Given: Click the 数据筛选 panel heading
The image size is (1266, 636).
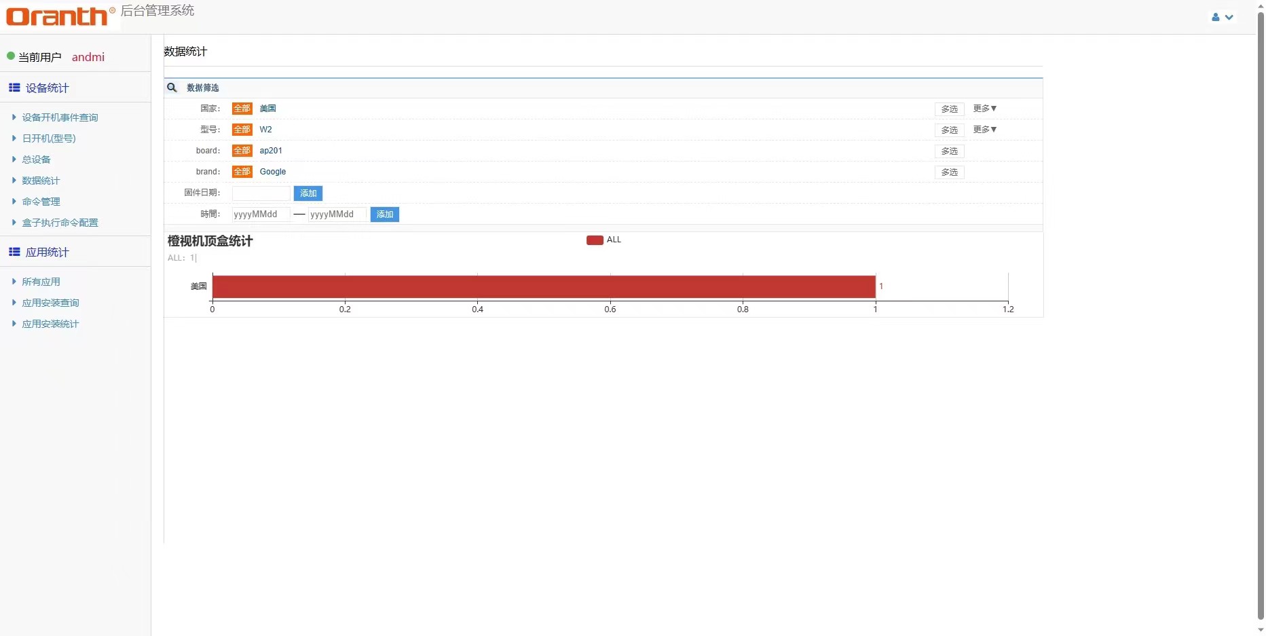Looking at the screenshot, I should [203, 88].
